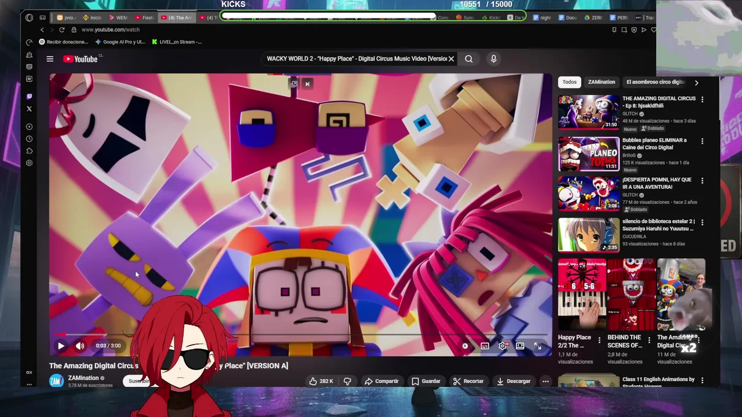This screenshot has height=417, width=742.
Task: Dislike the video
Action: tap(347, 381)
